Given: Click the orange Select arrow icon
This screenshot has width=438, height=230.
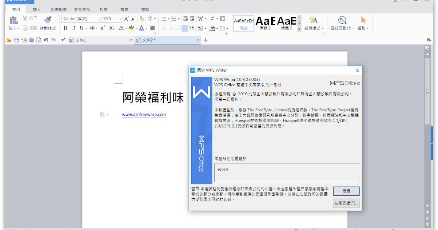Looking at the screenshot, I should [363, 20].
